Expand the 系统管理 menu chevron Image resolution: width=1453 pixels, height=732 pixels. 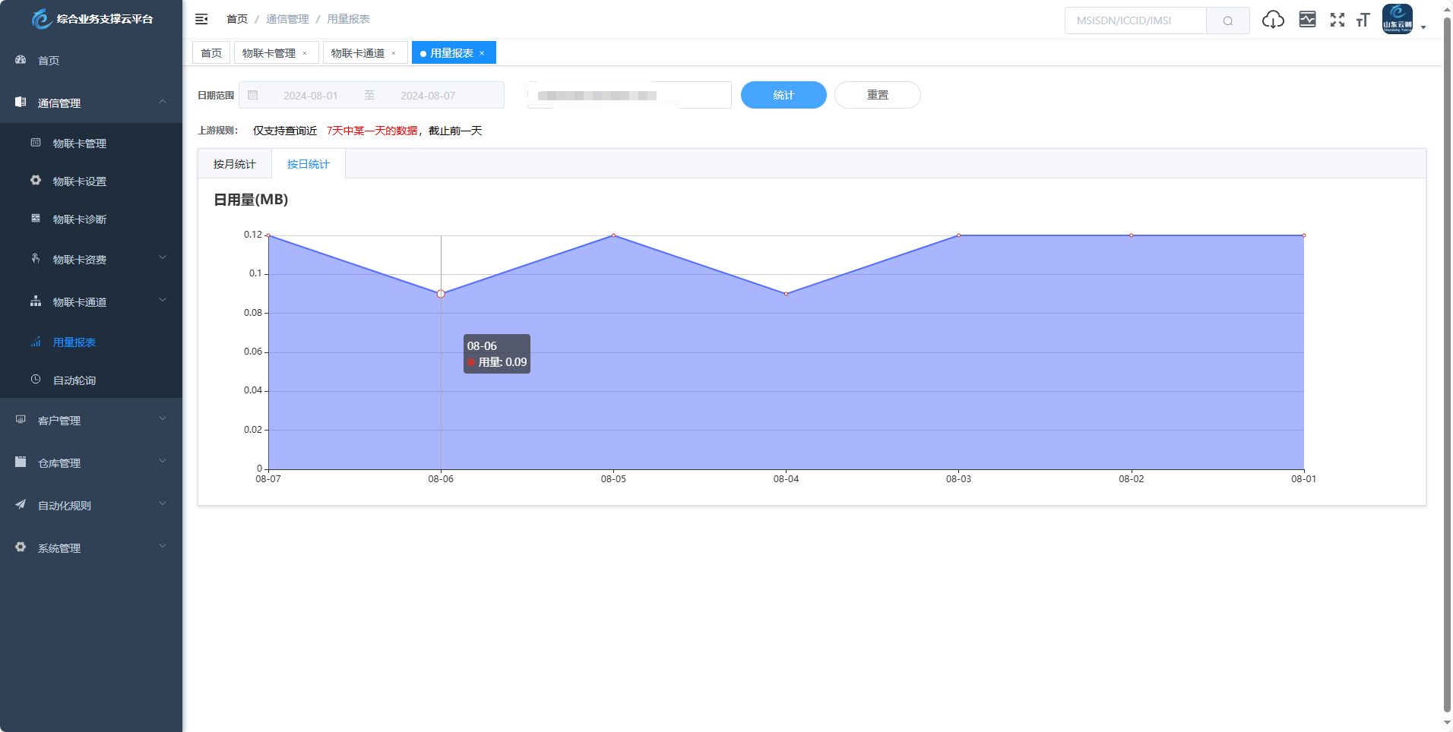(163, 547)
